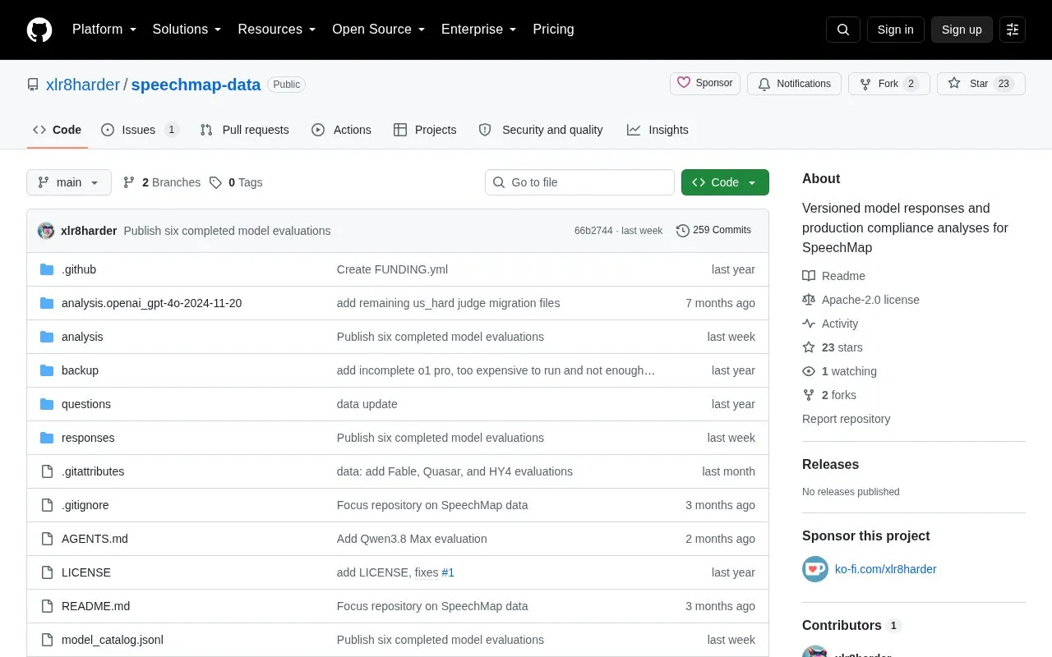Click the tag icon beside 0 Tags

pyautogui.click(x=215, y=182)
